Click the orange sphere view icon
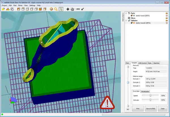The image size is (170, 117). pos(51,9)
